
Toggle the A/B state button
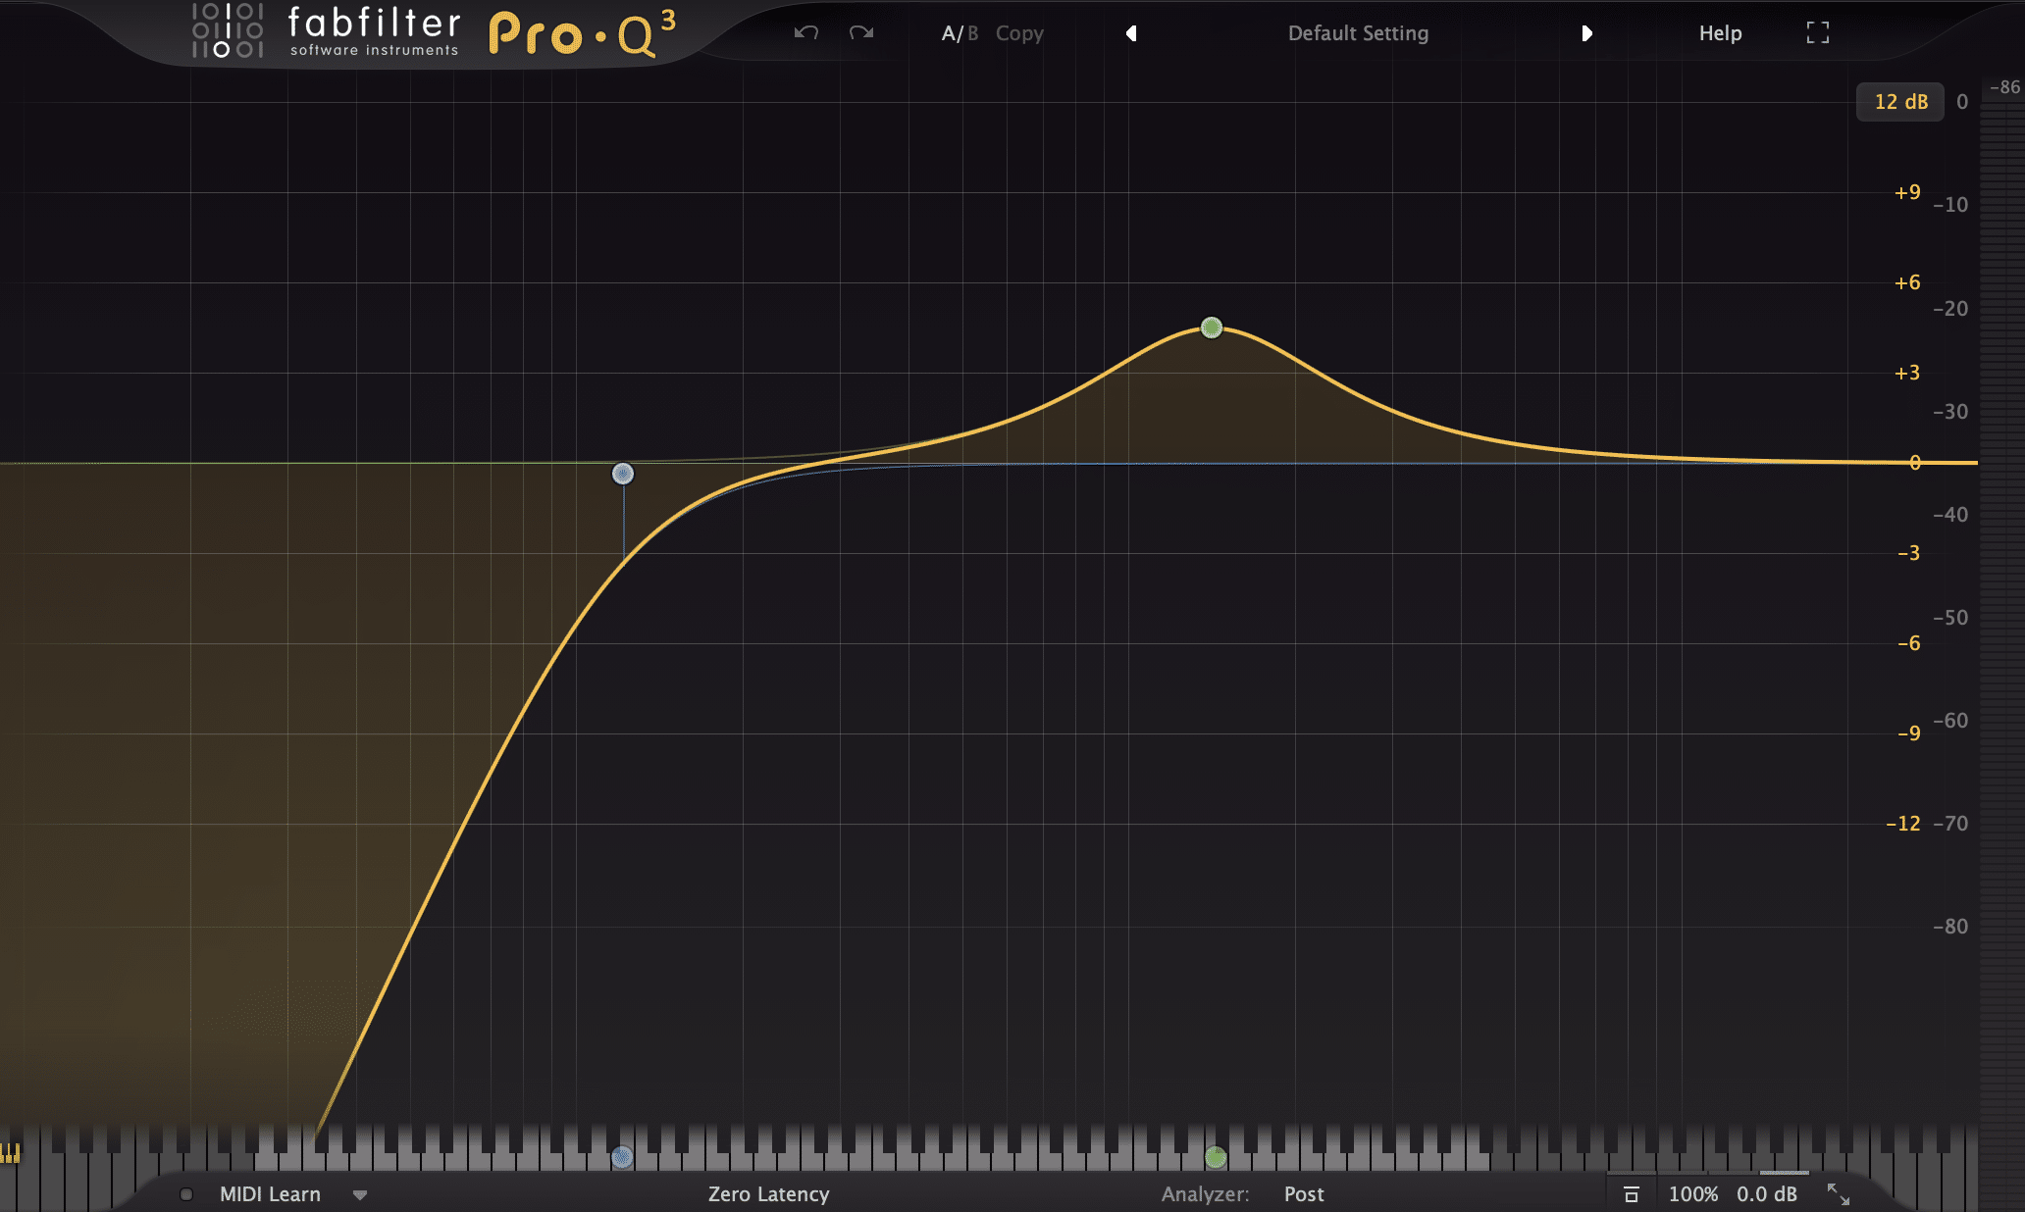pyautogui.click(x=960, y=33)
